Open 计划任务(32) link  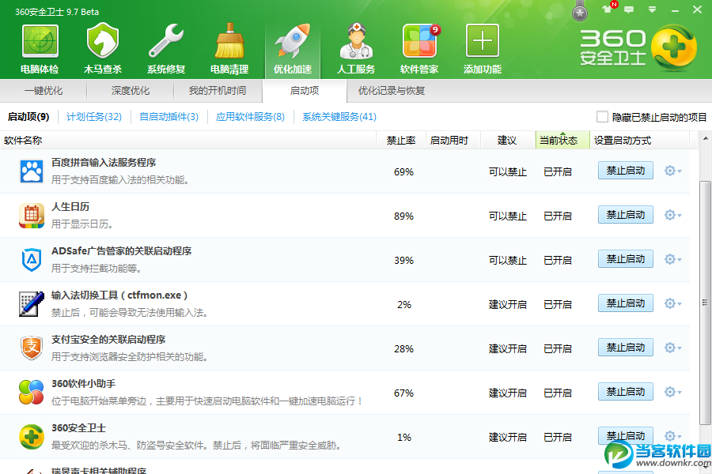(94, 117)
